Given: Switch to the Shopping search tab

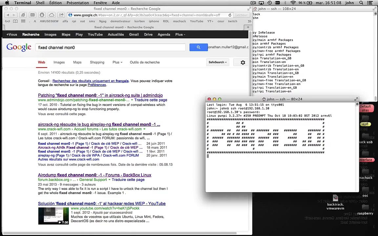Looking at the screenshot, I should coord(97,62).
